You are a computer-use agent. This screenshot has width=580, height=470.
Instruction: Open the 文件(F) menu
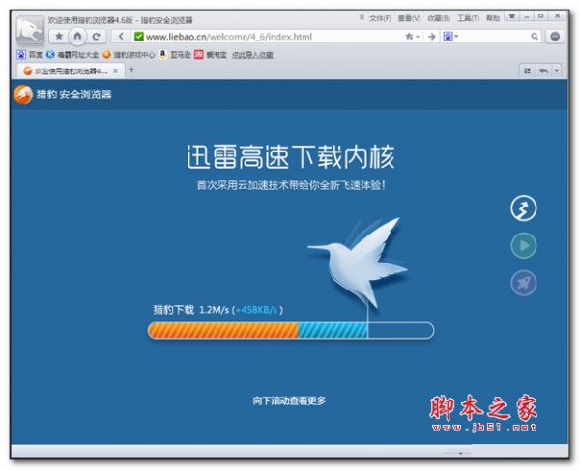[x=380, y=18]
